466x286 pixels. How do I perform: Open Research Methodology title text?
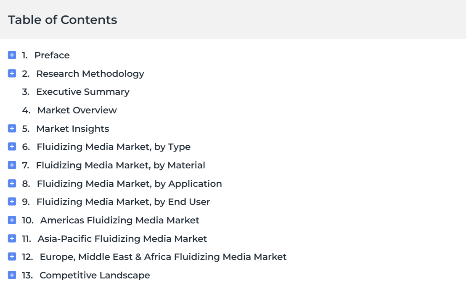tap(90, 74)
